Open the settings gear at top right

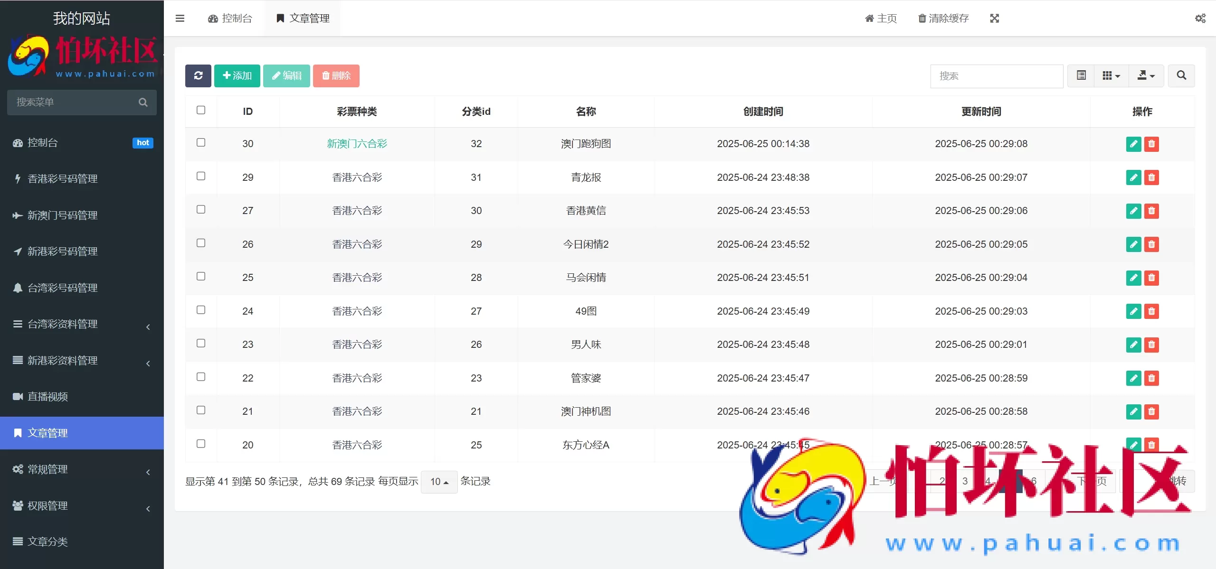click(1201, 18)
